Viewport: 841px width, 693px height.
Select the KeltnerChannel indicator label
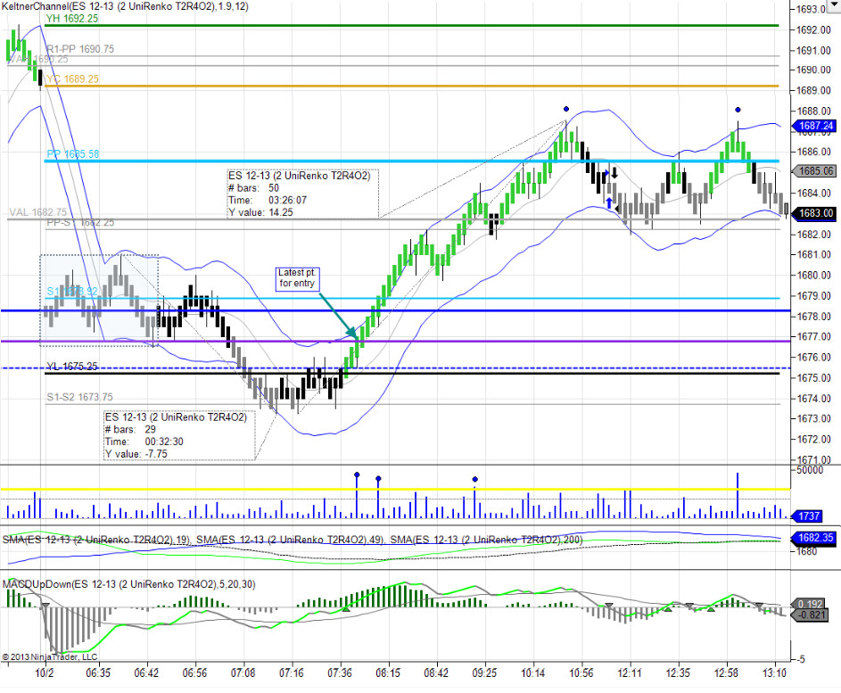pyautogui.click(x=125, y=6)
